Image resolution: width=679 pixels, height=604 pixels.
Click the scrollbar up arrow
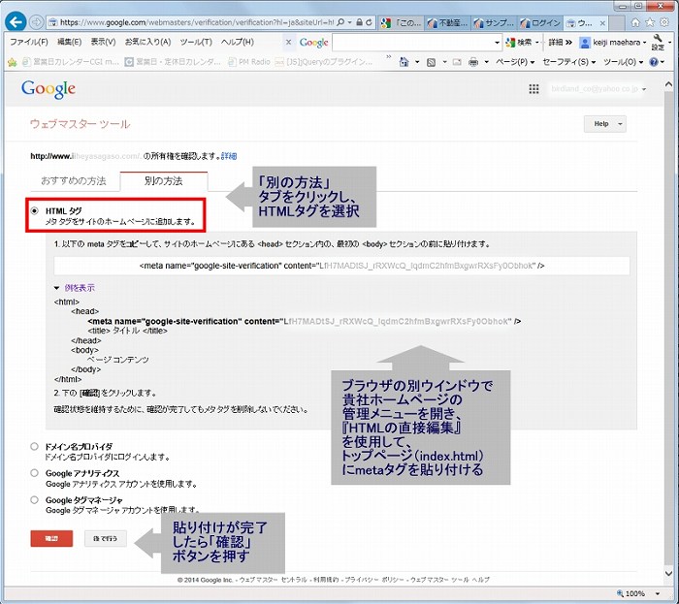coord(668,84)
